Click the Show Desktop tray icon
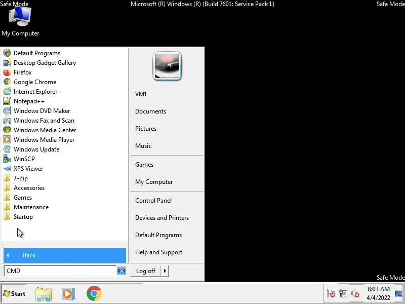 click(x=399, y=294)
